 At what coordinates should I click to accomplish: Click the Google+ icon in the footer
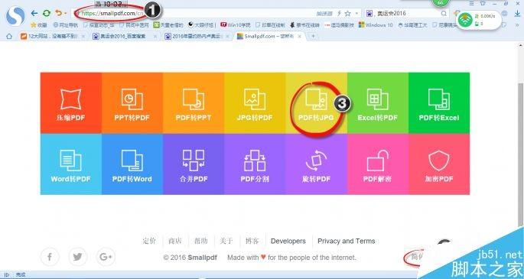[106, 257]
